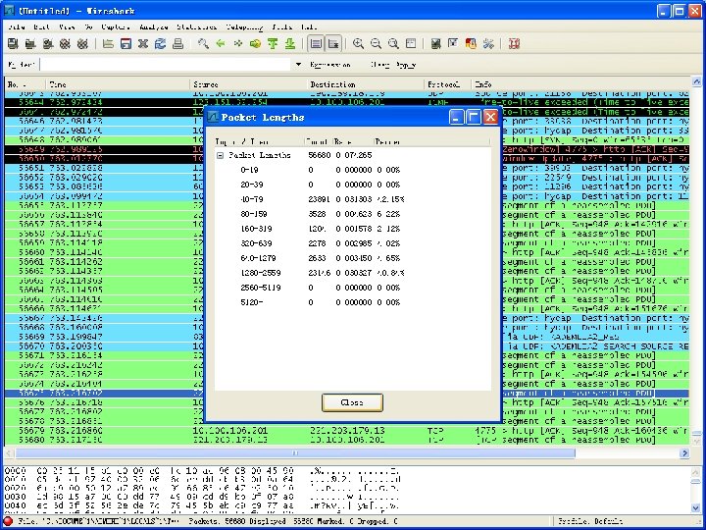The image size is (706, 530).
Task: Collapse the Packet Lengths tree node
Action: pyautogui.click(x=221, y=155)
